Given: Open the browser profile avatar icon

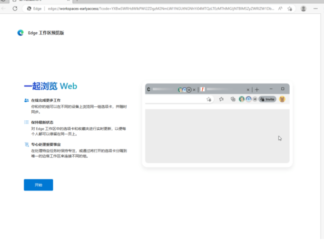Looking at the screenshot, I should click(303, 9).
